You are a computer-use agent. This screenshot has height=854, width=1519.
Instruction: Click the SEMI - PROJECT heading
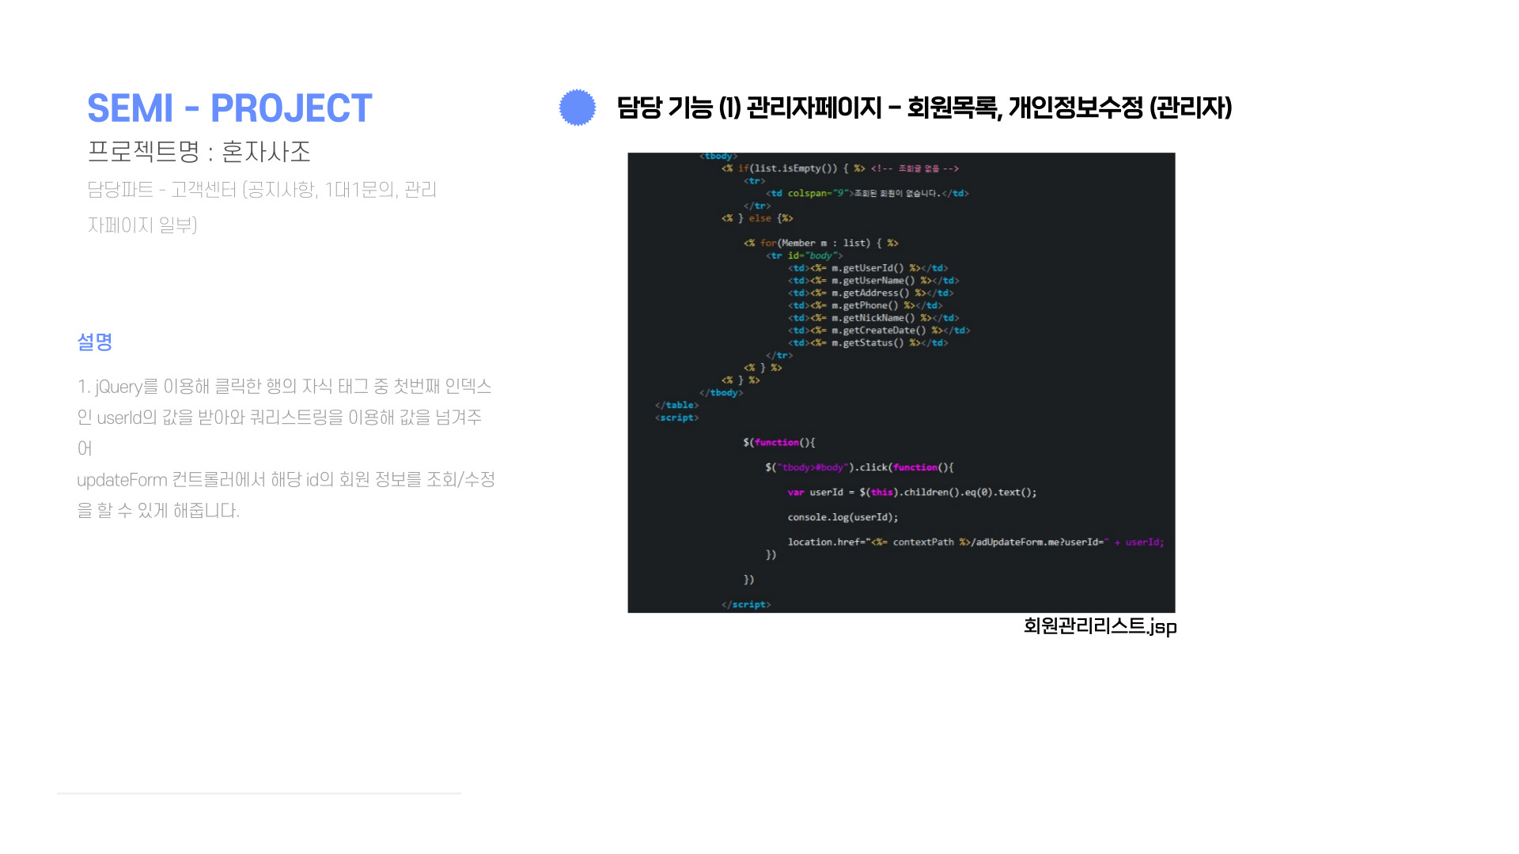(229, 108)
